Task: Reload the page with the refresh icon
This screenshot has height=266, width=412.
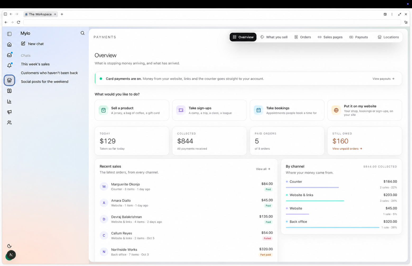Action: click(x=18, y=22)
